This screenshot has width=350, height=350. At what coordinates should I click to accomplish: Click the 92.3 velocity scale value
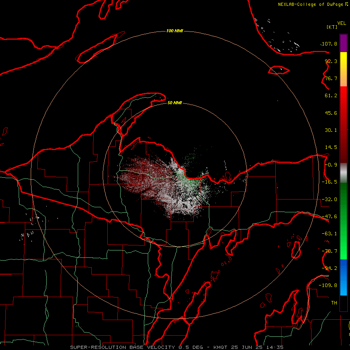(x=331, y=61)
